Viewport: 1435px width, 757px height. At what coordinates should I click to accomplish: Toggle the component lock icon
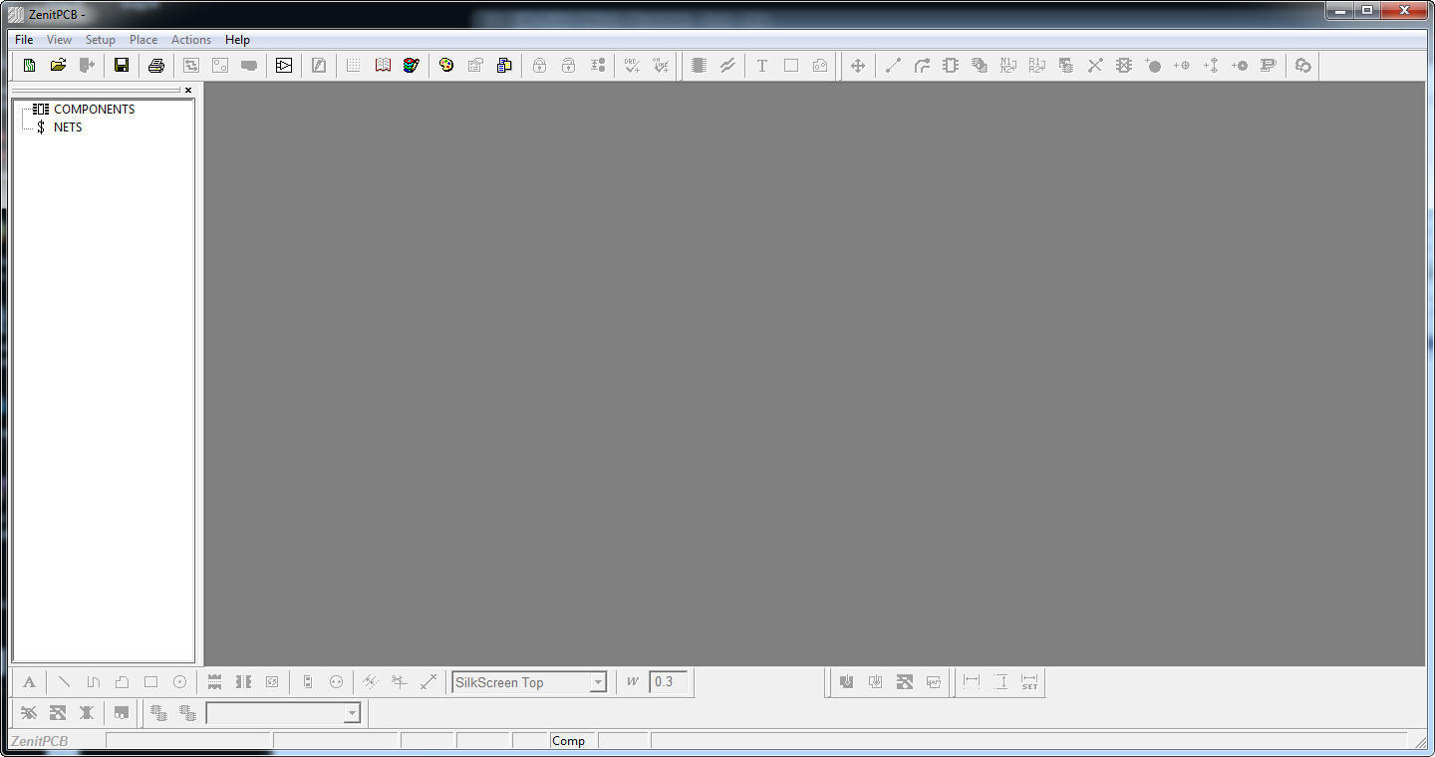(538, 65)
